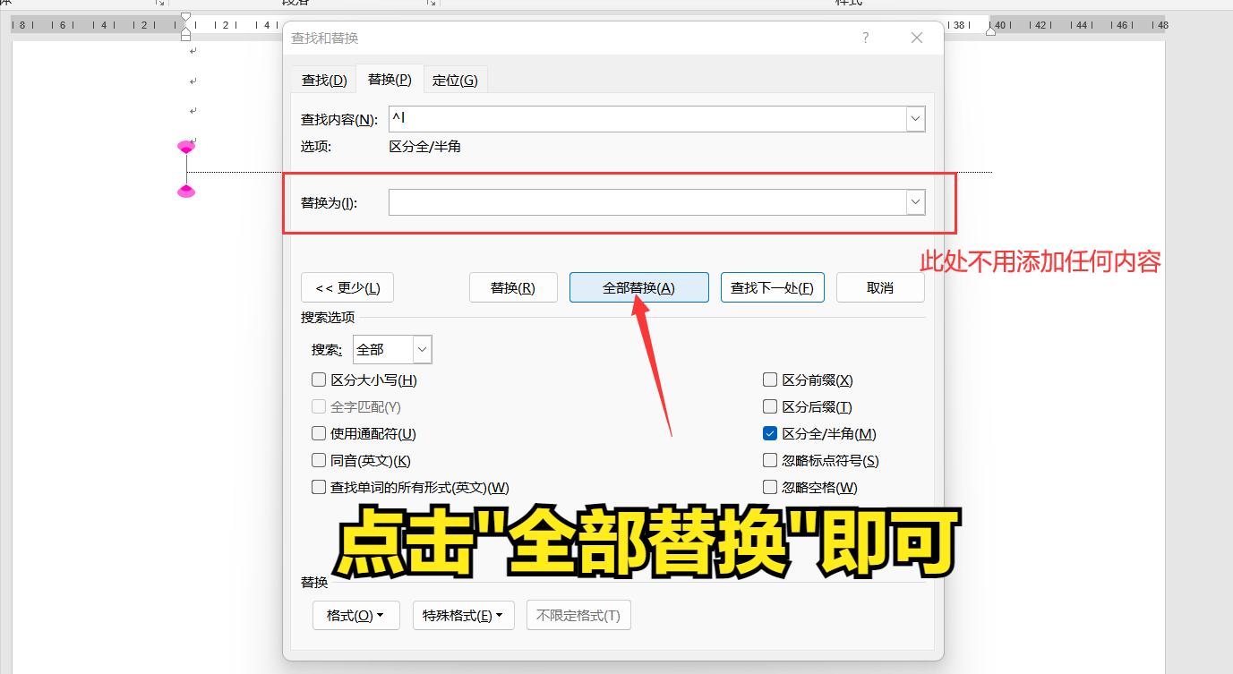1233x674 pixels.
Task: Enable the 区分前缀 match prefix checkbox
Action: pyautogui.click(x=769, y=380)
